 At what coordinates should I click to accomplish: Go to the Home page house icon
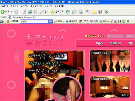(35, 12)
